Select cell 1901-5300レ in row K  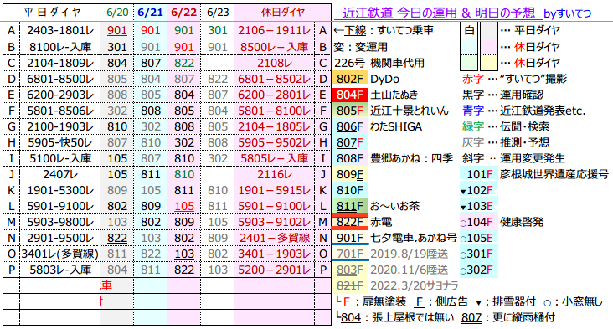point(60,190)
